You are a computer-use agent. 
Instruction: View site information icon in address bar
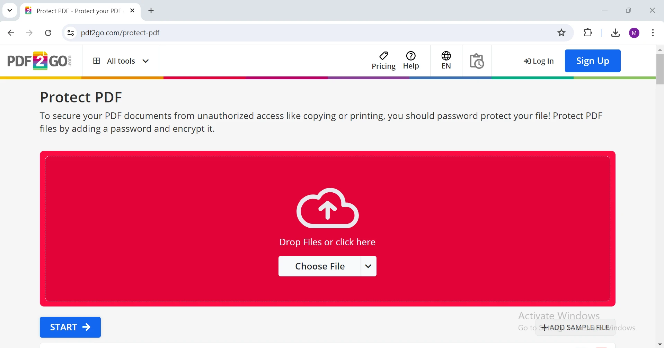71,33
